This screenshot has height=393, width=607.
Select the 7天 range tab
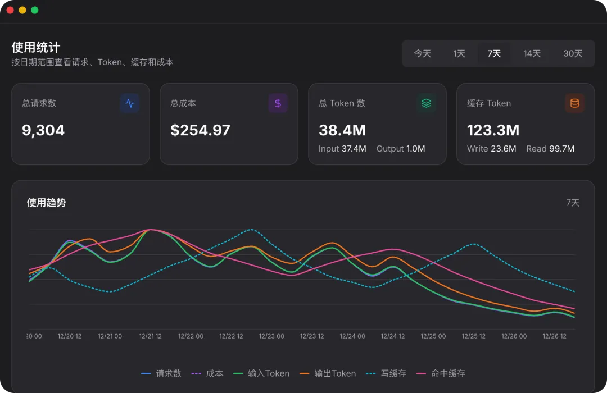(x=494, y=53)
